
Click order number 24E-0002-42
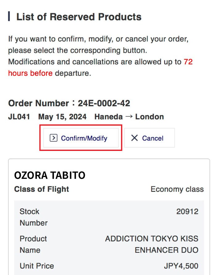104,103
